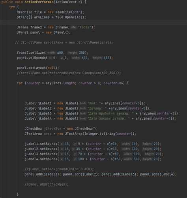Screen dimensions: 187x198
Task: Click the jLabel1 variable declaration
Action: (x=45, y=103)
